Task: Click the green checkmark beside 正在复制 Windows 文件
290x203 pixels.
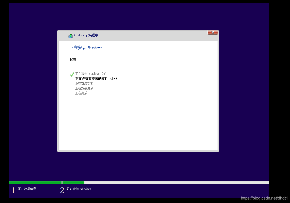Action: coord(72,74)
